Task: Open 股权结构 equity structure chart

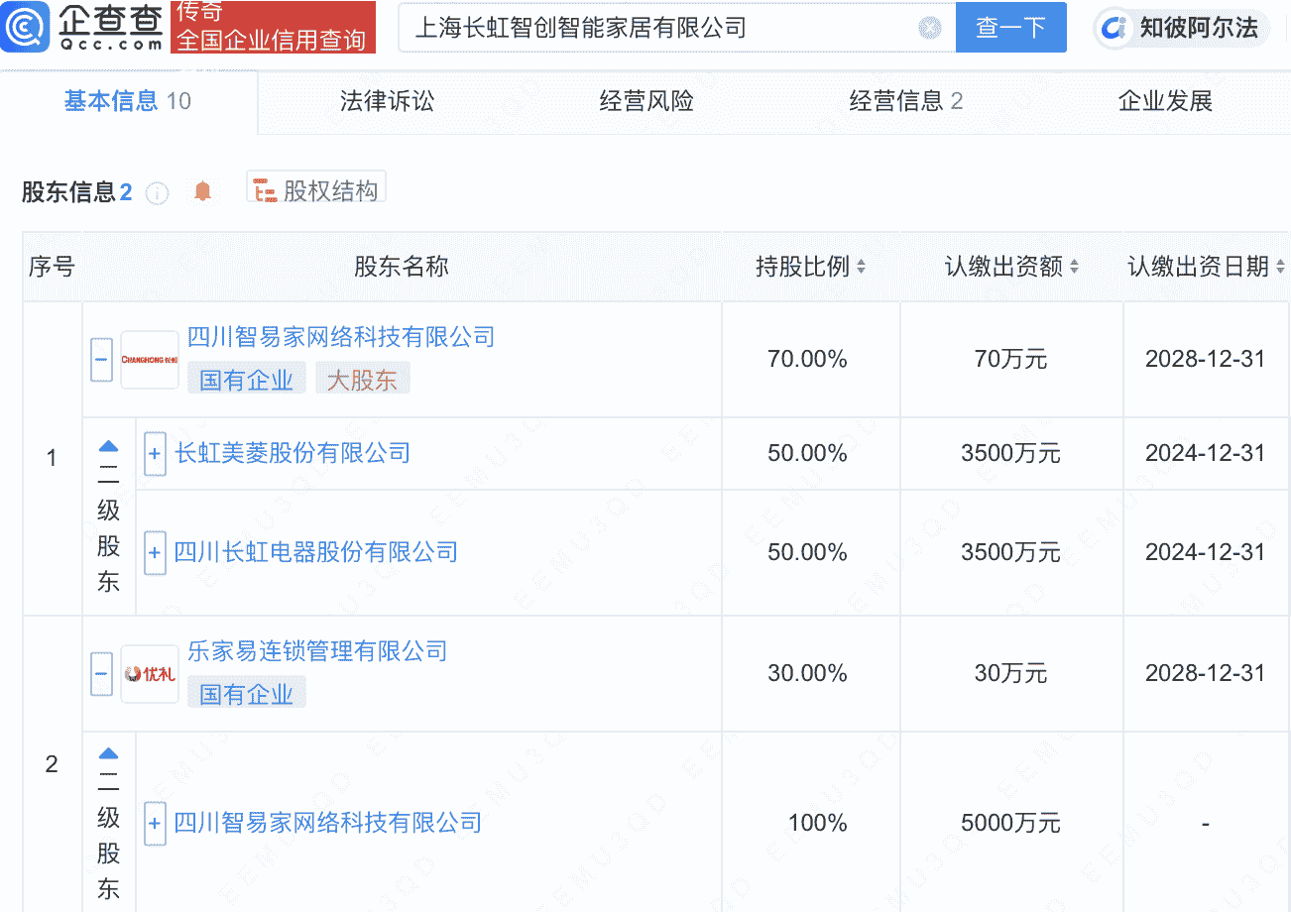Action: coord(316,190)
